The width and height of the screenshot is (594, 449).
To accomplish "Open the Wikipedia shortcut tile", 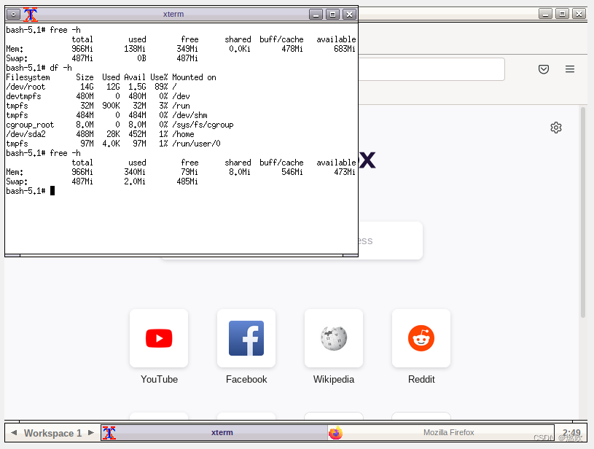I will tap(334, 338).
